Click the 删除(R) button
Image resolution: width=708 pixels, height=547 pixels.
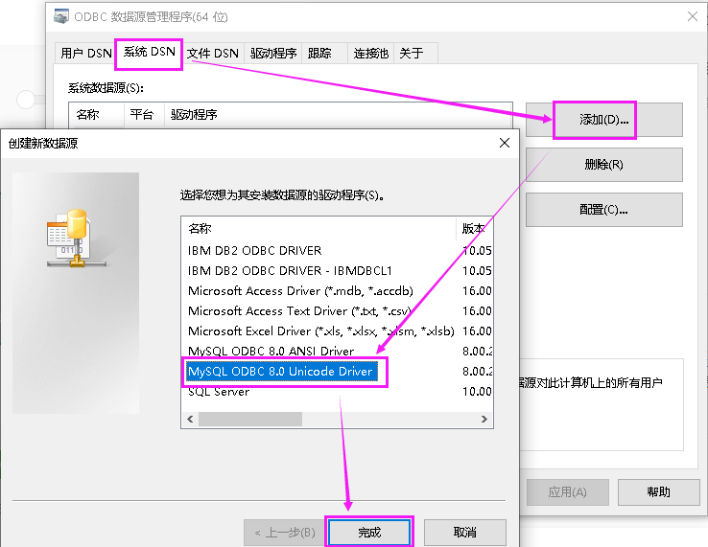604,165
